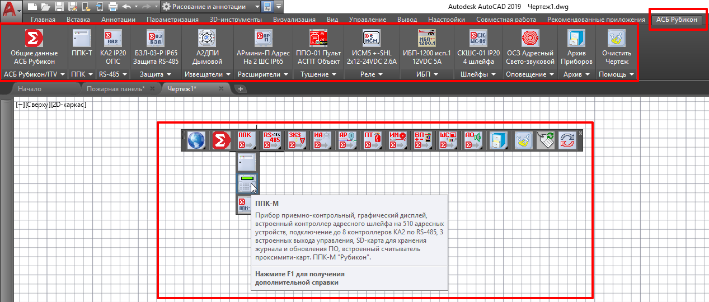Select the plain panel device at flyout top

pos(246,163)
